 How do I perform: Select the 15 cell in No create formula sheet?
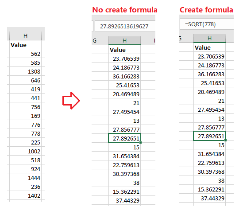(x=124, y=147)
